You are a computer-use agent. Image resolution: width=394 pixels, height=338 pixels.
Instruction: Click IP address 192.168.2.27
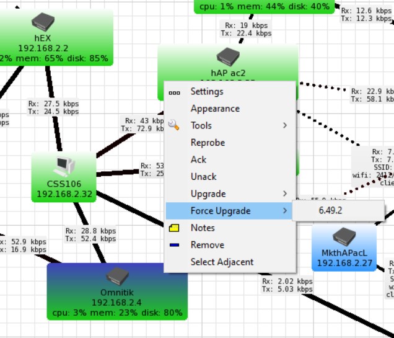point(344,263)
